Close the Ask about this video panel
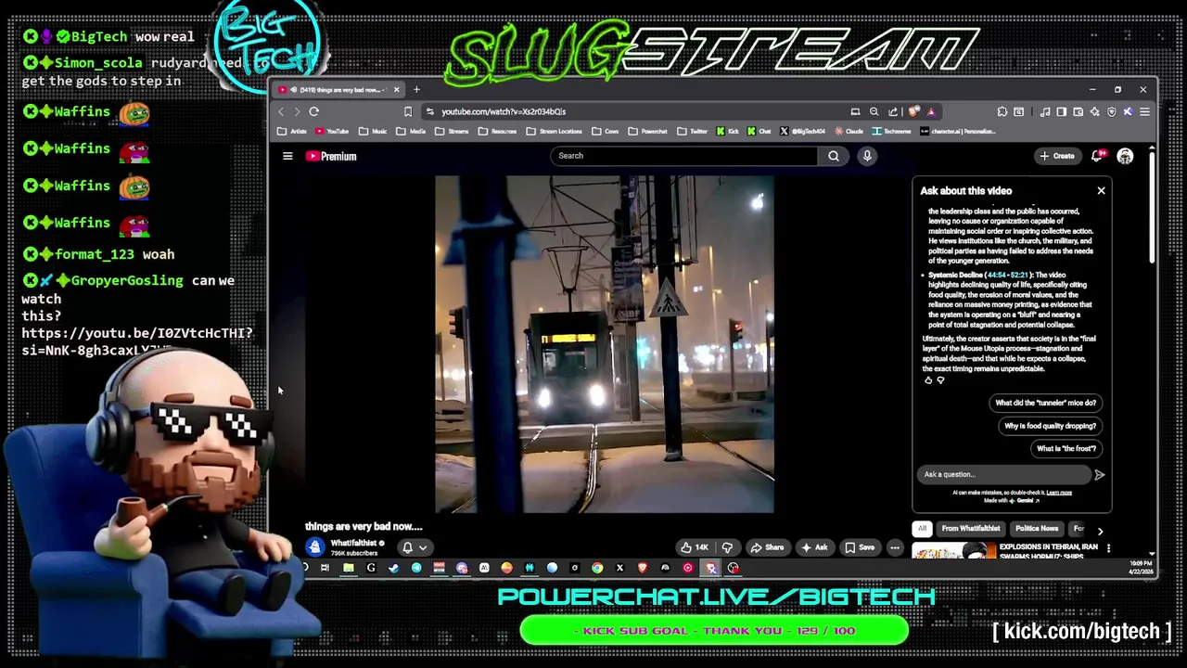The width and height of the screenshot is (1187, 668). [1101, 190]
